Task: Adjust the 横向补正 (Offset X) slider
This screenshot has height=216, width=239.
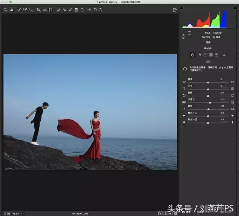Action: click(208, 116)
